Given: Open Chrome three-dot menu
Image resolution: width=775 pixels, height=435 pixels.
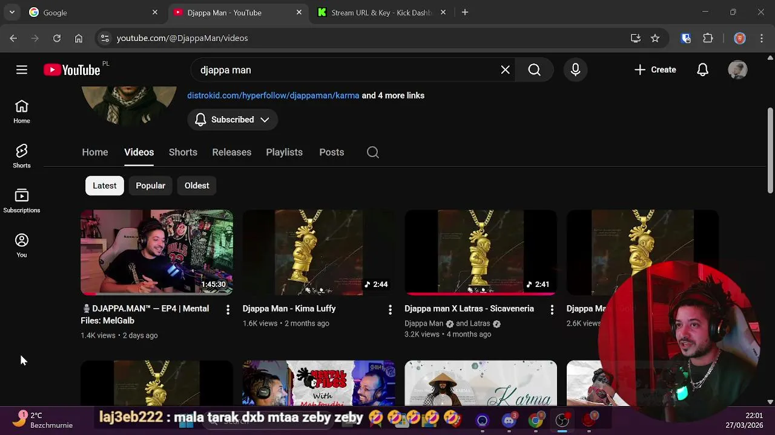Looking at the screenshot, I should (761, 38).
